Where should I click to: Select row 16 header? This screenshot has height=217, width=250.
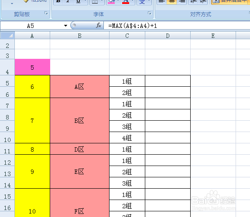(7, 206)
